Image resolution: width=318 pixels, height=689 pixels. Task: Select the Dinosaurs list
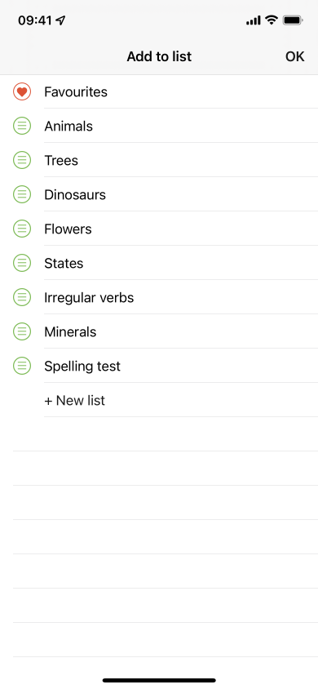(x=159, y=194)
